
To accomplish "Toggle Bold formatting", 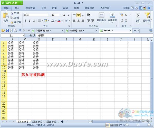I will [x=25, y=21].
